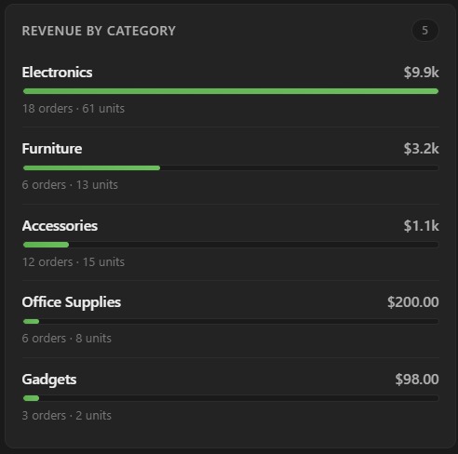458x454 pixels.
Task: Click the "6 orders · 13 units" text
Action: pos(70,185)
